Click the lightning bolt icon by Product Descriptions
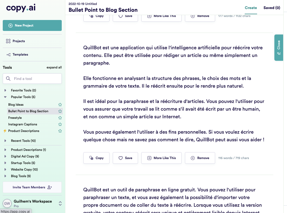287x213 pixels. [5, 131]
